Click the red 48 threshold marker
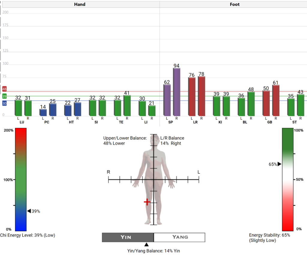The height and width of the screenshot is (256, 307). pos(4,89)
